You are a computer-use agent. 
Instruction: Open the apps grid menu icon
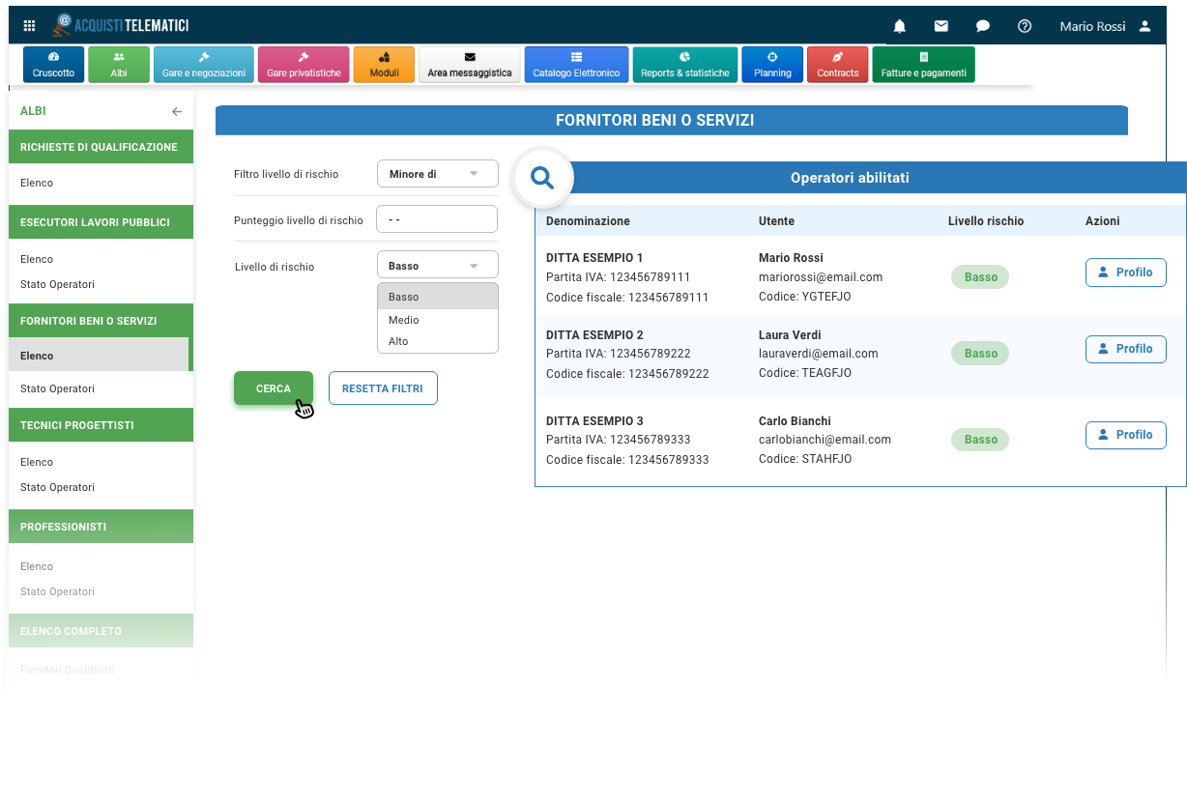[x=29, y=26]
